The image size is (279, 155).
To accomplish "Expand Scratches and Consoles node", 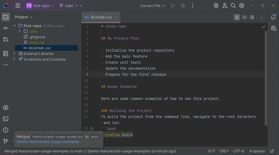I will click(x=14, y=59).
